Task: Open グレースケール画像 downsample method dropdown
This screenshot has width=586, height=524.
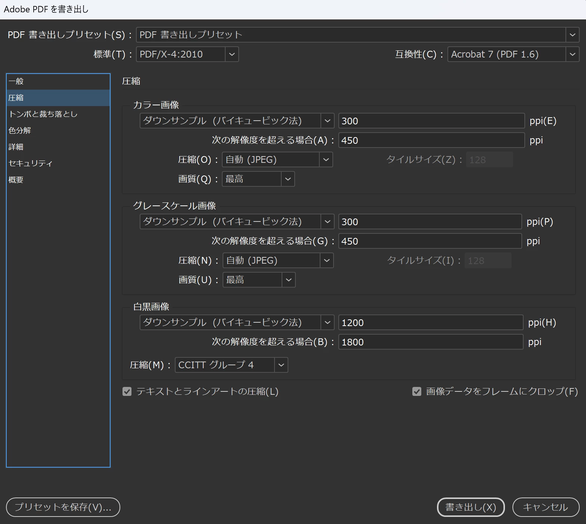Action: coord(237,221)
